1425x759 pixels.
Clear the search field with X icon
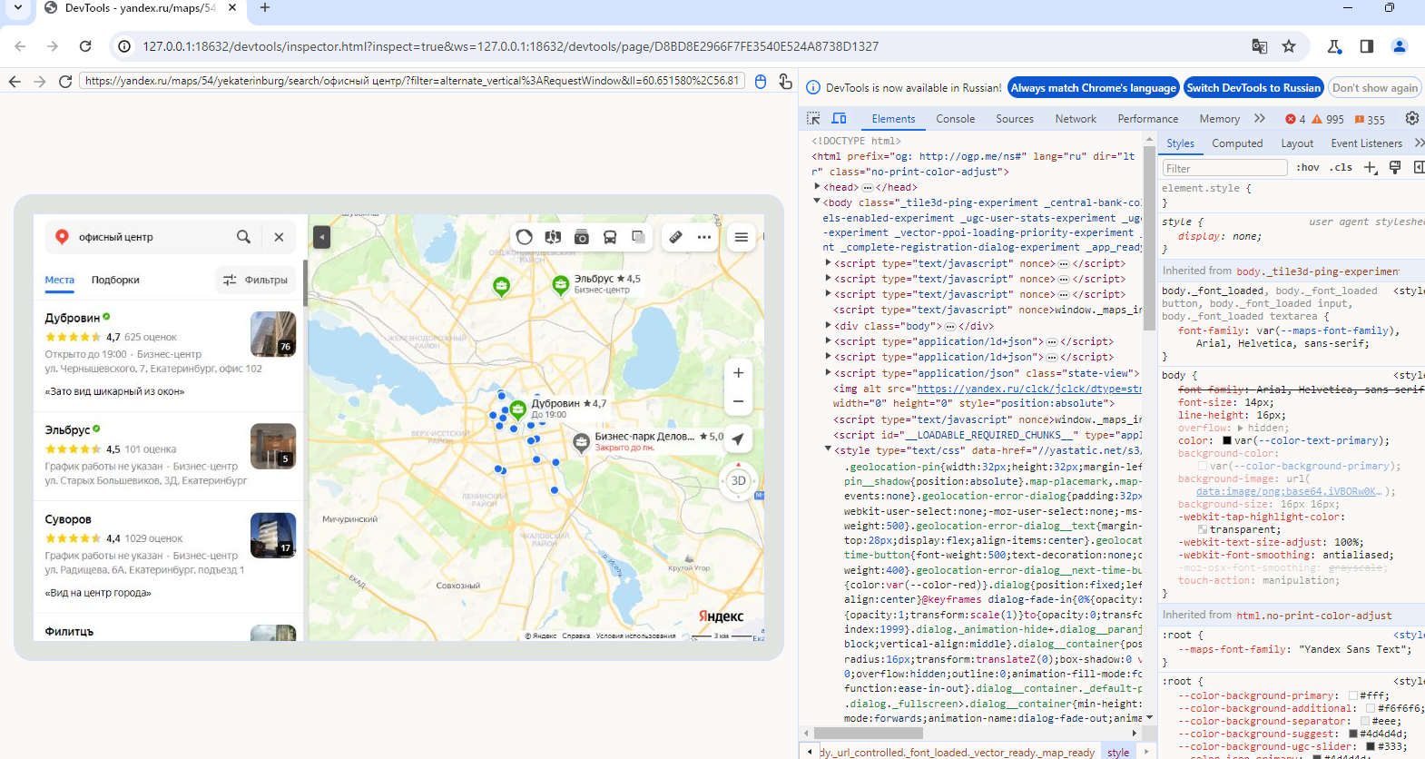click(279, 237)
